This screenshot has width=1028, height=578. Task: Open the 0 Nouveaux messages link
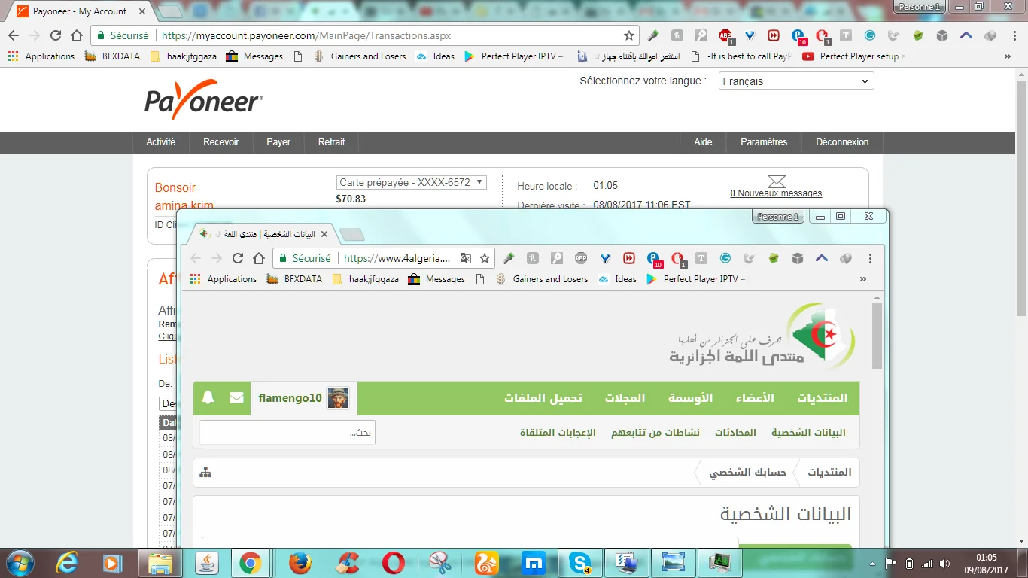coord(776,193)
